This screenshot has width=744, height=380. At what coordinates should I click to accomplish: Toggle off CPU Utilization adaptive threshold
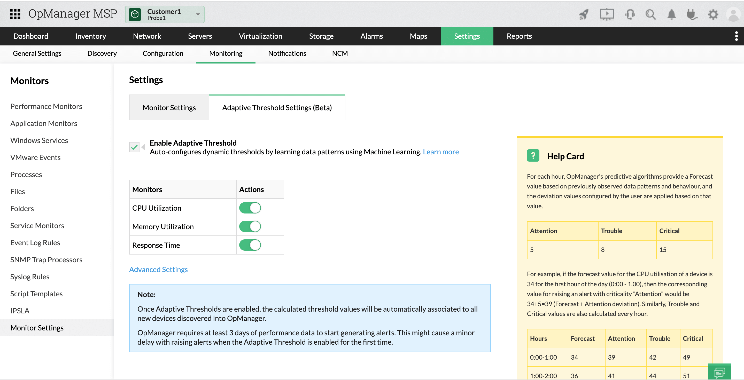250,208
